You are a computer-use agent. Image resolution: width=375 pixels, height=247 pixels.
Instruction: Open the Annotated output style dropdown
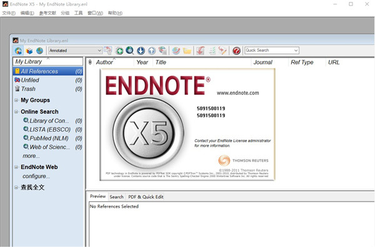tap(76, 51)
